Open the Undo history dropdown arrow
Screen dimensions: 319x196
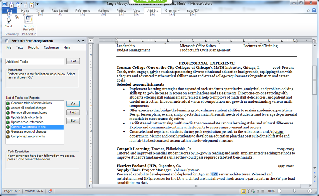point(21,4)
